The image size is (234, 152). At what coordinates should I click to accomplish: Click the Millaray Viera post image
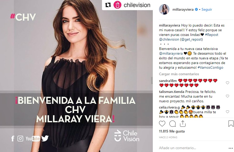[76, 76]
